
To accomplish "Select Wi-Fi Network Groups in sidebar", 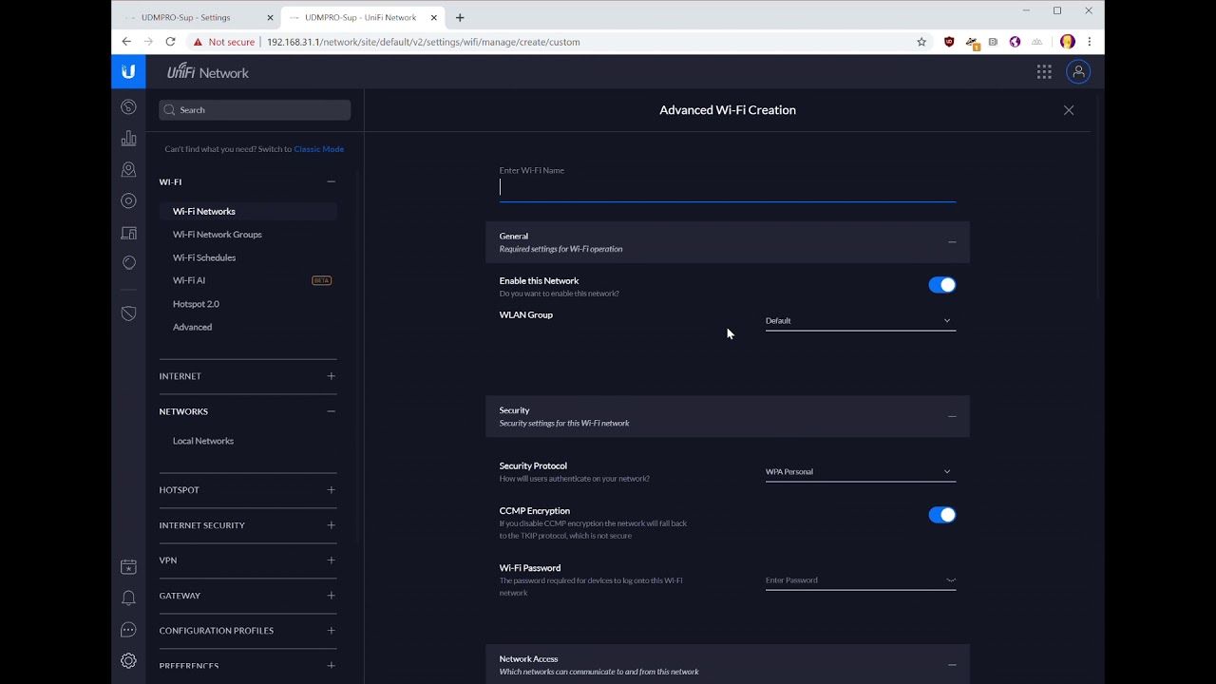I will click(x=218, y=235).
